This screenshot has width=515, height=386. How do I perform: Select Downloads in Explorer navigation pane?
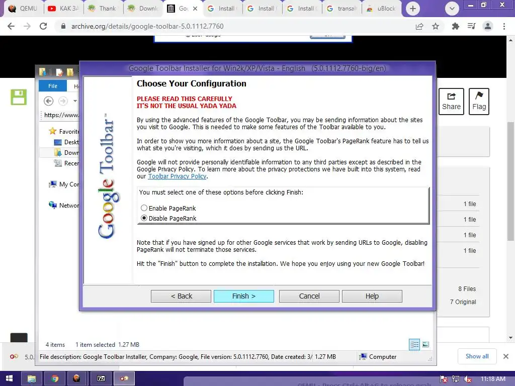(x=66, y=153)
